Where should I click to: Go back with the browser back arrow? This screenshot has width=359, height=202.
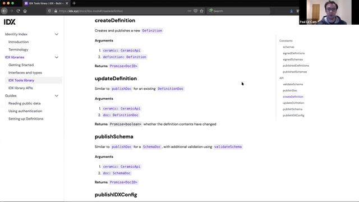pos(4,11)
